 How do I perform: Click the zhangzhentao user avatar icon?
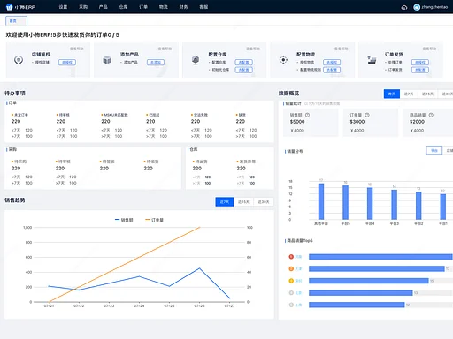point(417,7)
